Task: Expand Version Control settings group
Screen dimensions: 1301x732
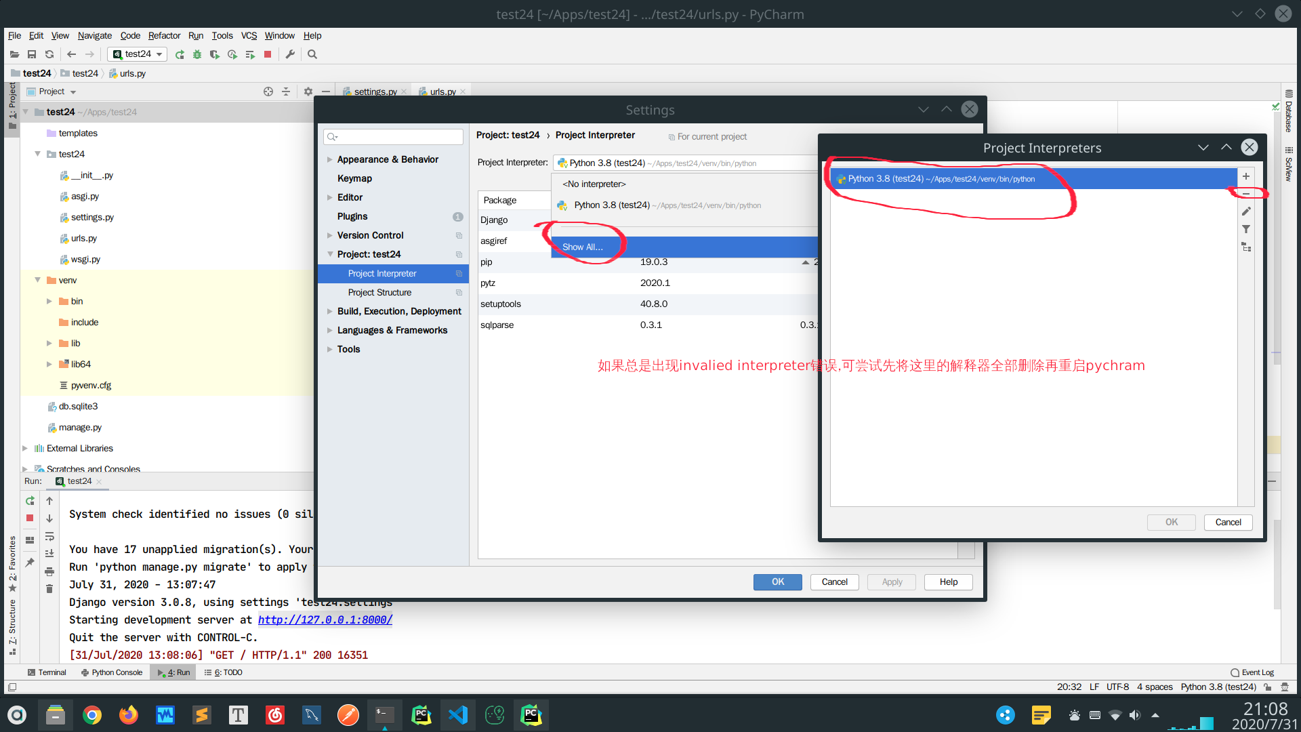Action: (x=329, y=235)
